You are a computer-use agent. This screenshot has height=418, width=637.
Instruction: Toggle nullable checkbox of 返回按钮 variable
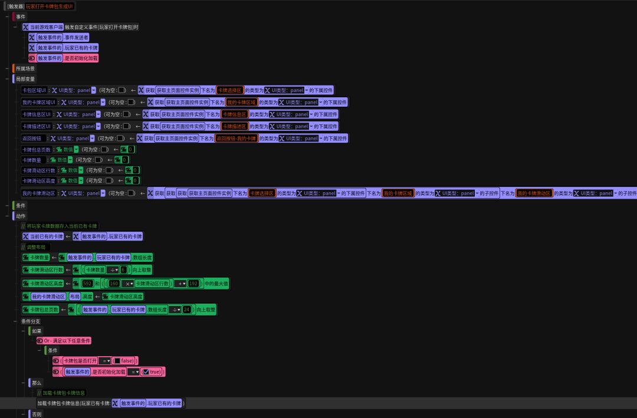(120, 139)
